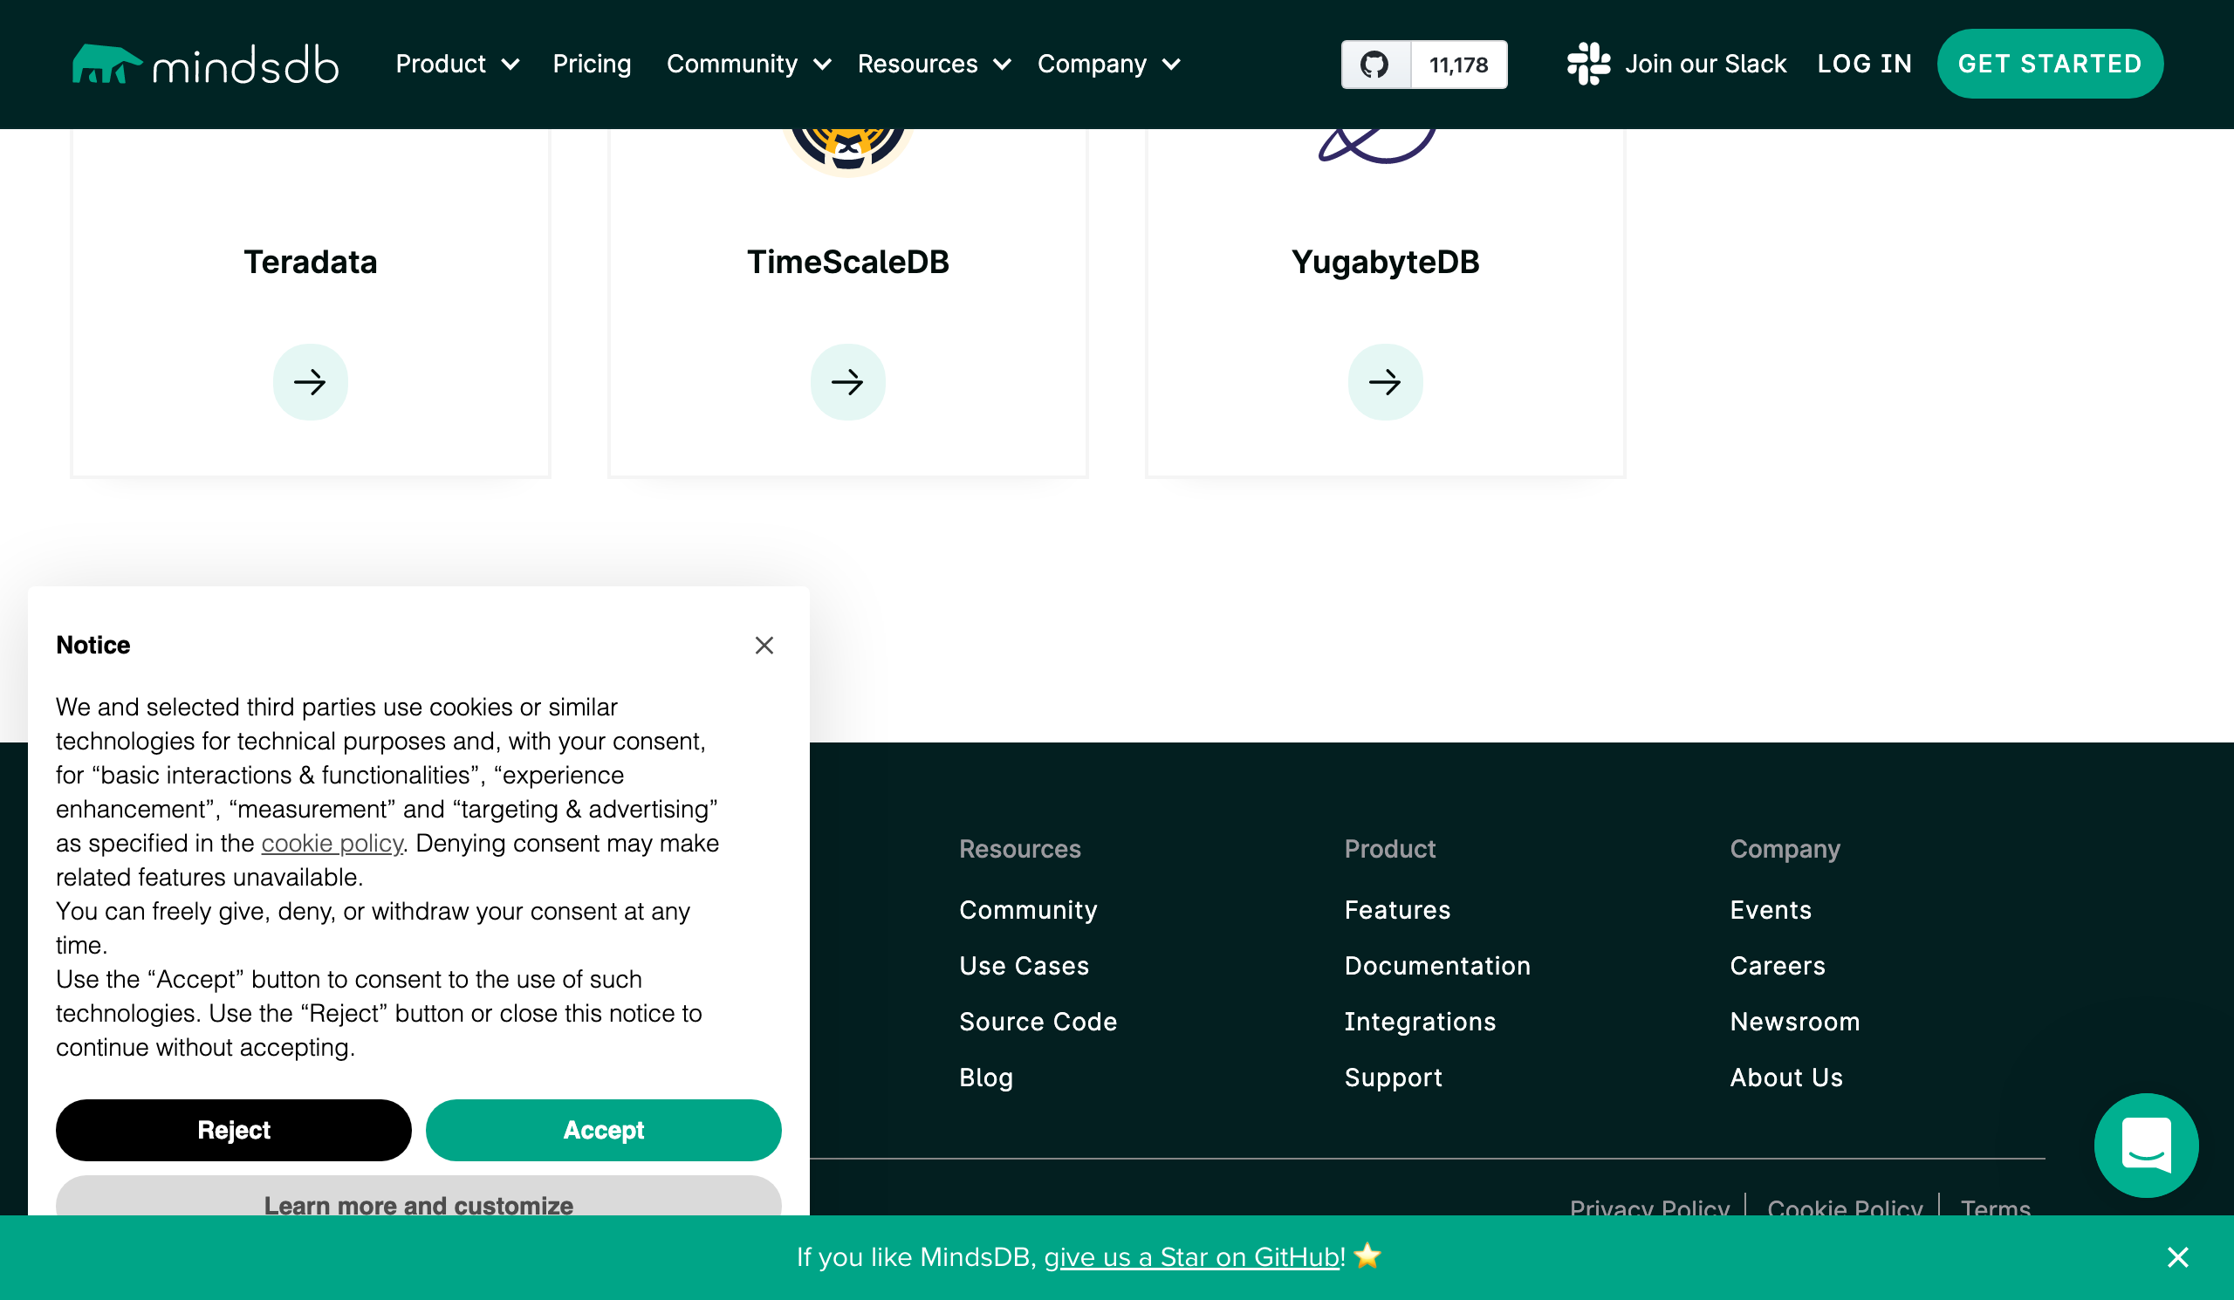Viewport: 2234px width, 1300px height.
Task: Click GitHub star count 11,178
Action: (1457, 65)
